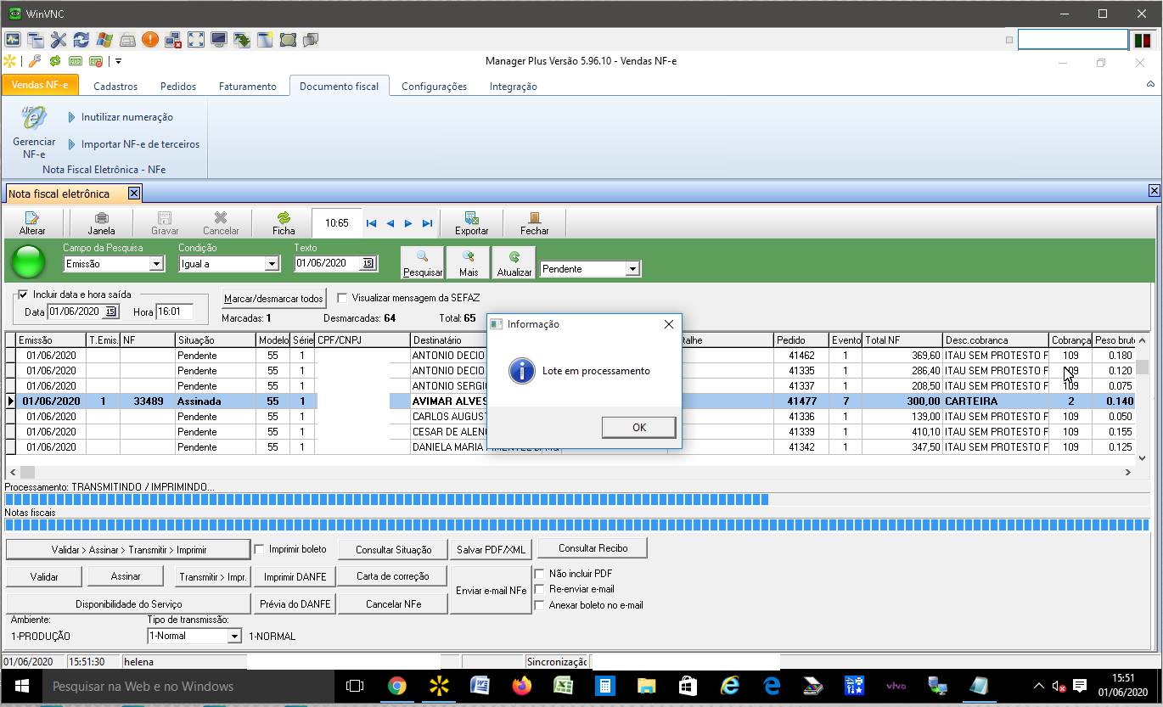The width and height of the screenshot is (1163, 707).
Task: Uncheck Incluir data e hora saída
Action: pyautogui.click(x=23, y=295)
